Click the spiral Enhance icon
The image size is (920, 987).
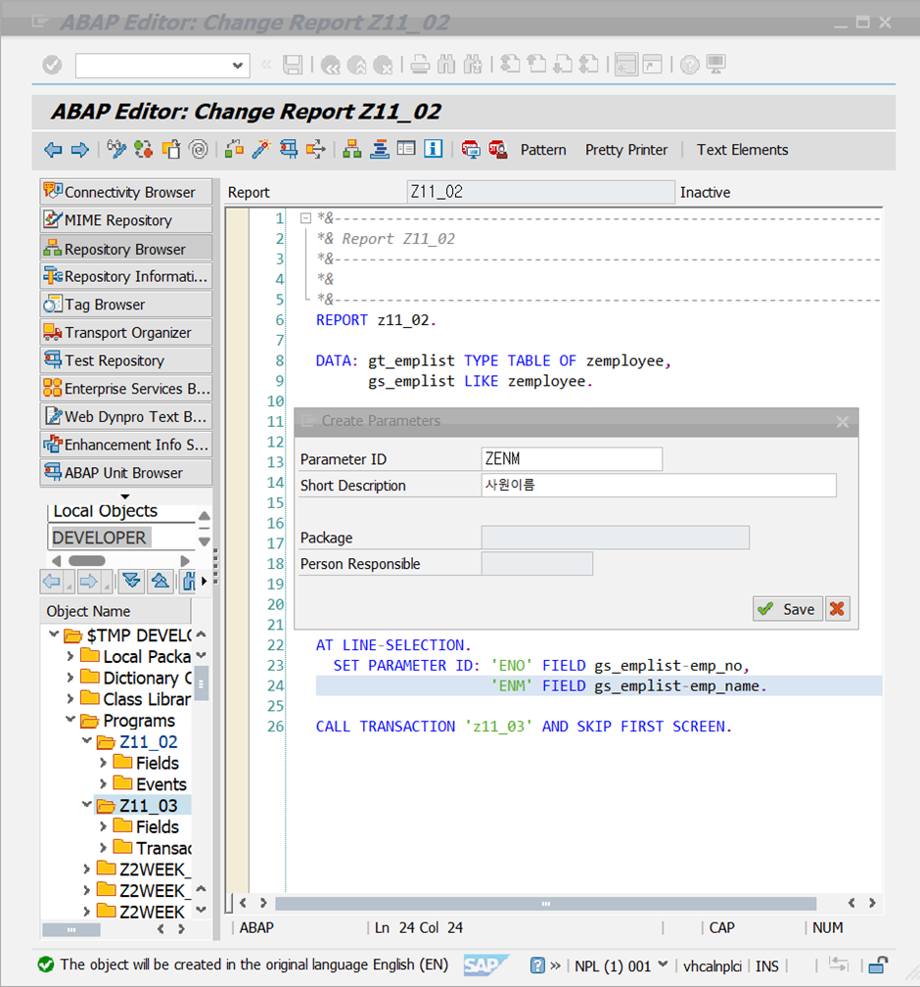(199, 149)
